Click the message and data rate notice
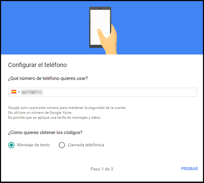 click(55, 118)
